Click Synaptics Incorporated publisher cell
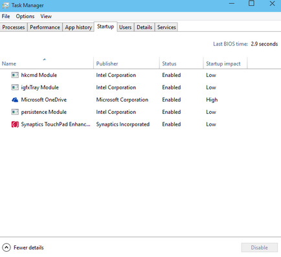 coord(123,124)
